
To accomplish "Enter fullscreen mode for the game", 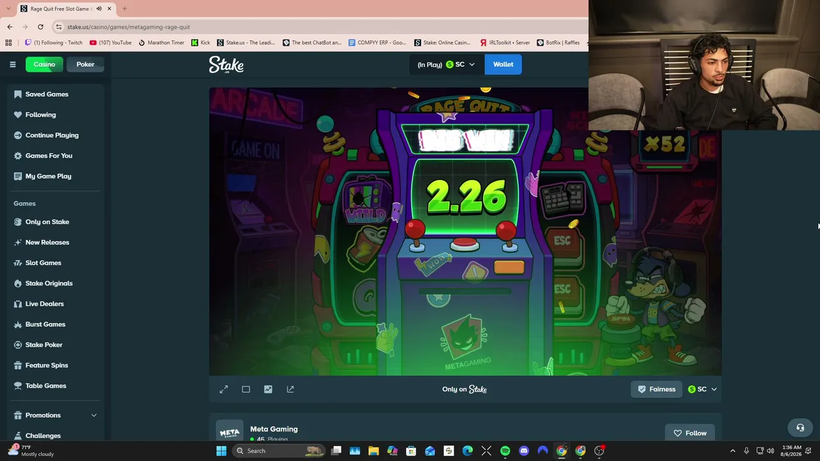I will (x=224, y=389).
